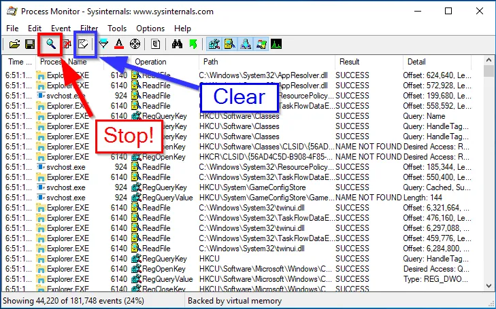Click the Save toolbar icon
The image size is (496, 309).
pyautogui.click(x=30, y=44)
